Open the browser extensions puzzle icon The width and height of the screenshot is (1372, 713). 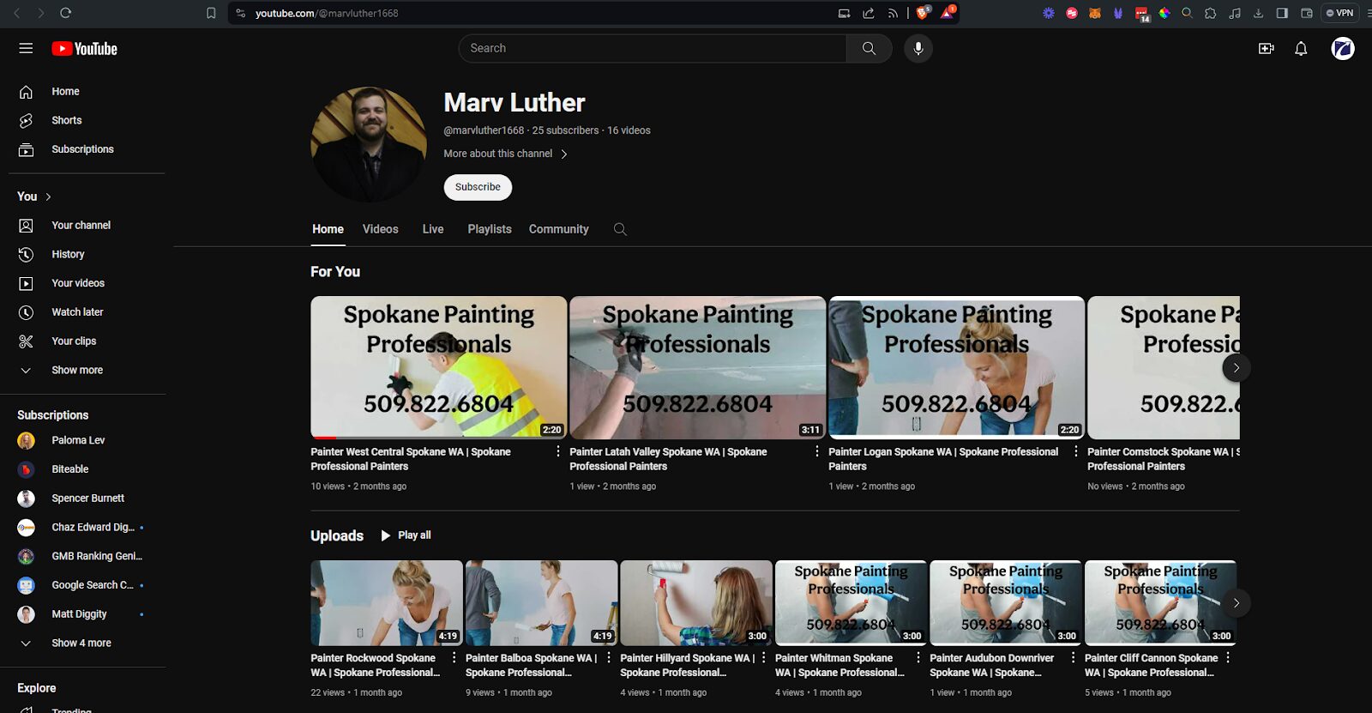(1210, 13)
